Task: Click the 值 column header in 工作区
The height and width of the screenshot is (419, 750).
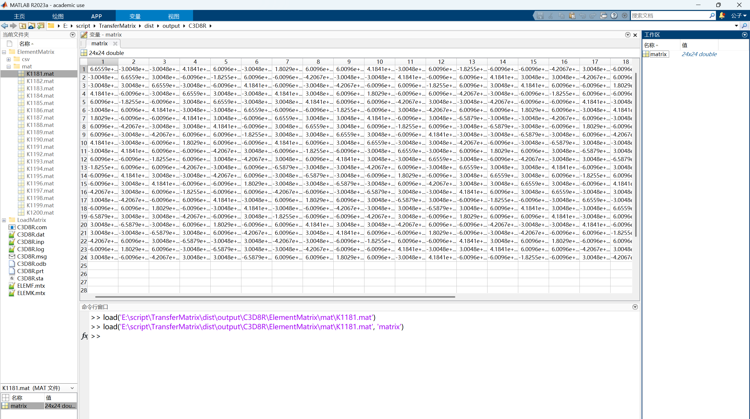Action: tap(699, 45)
